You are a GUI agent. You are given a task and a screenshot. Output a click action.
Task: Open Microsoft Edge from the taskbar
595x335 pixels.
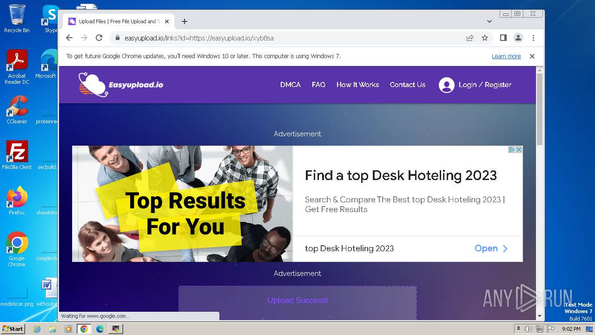click(x=100, y=329)
